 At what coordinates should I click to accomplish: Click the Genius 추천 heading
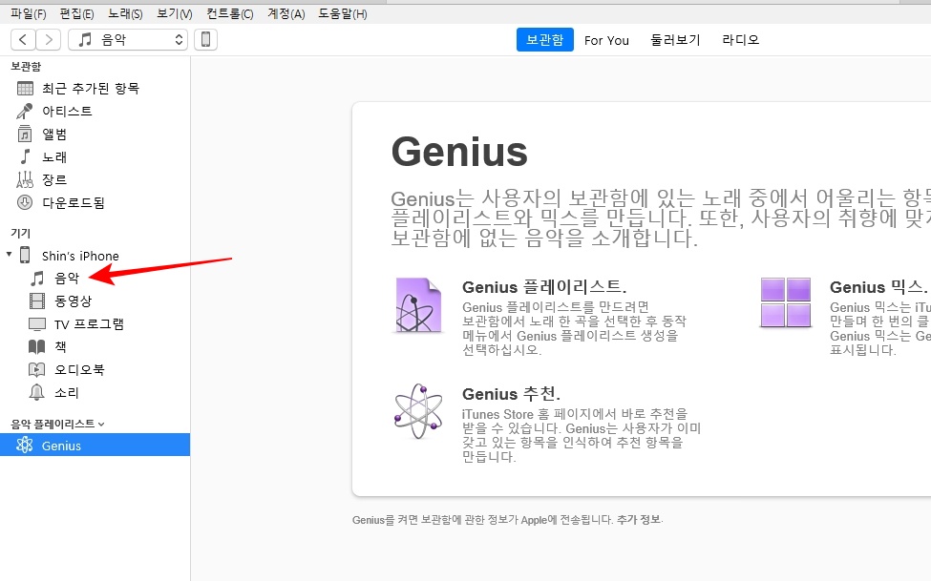click(x=511, y=394)
